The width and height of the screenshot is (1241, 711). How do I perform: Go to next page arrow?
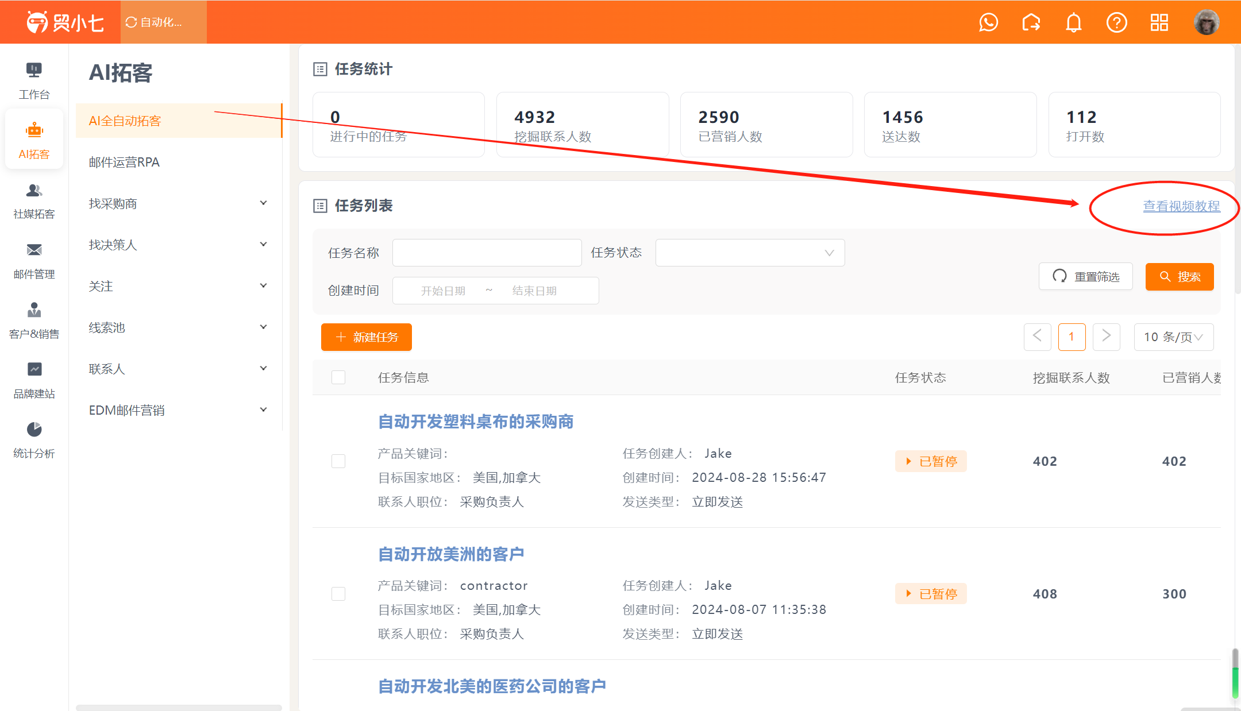pos(1106,337)
